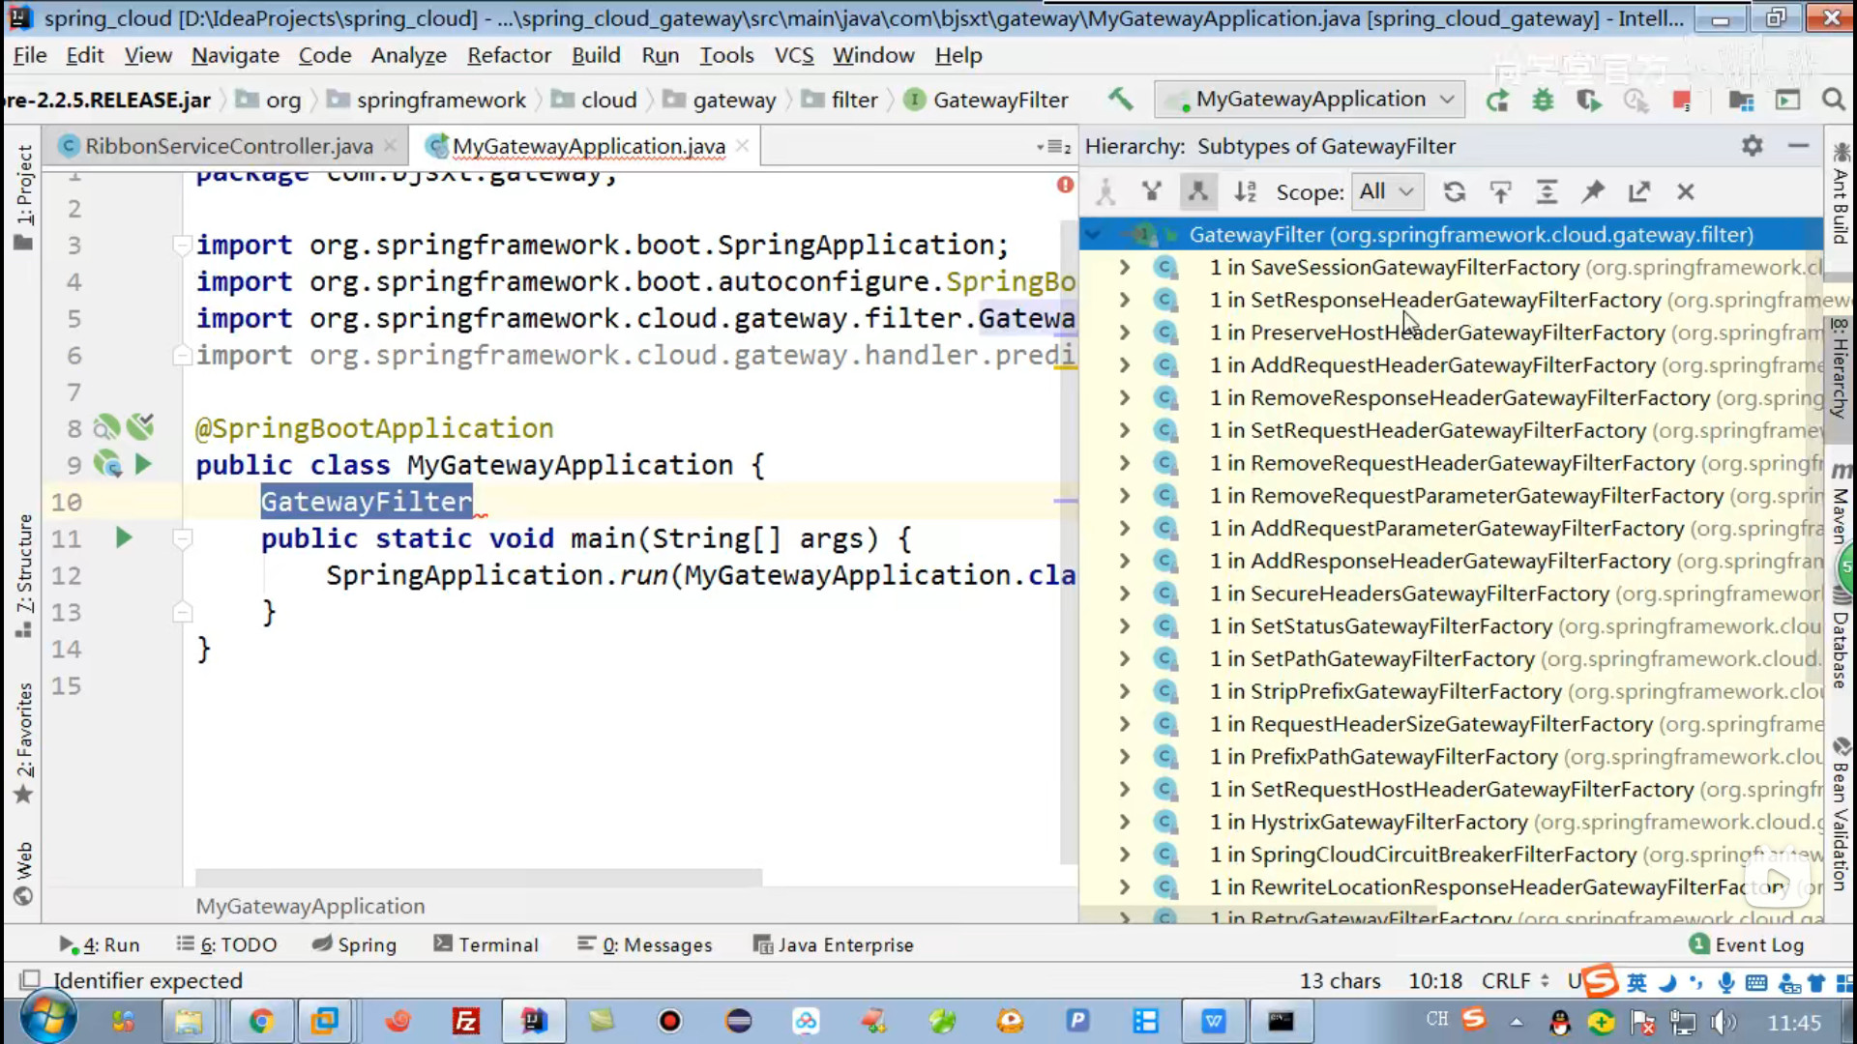The height and width of the screenshot is (1044, 1857).
Task: Open the Refactor menu
Action: [x=509, y=55]
